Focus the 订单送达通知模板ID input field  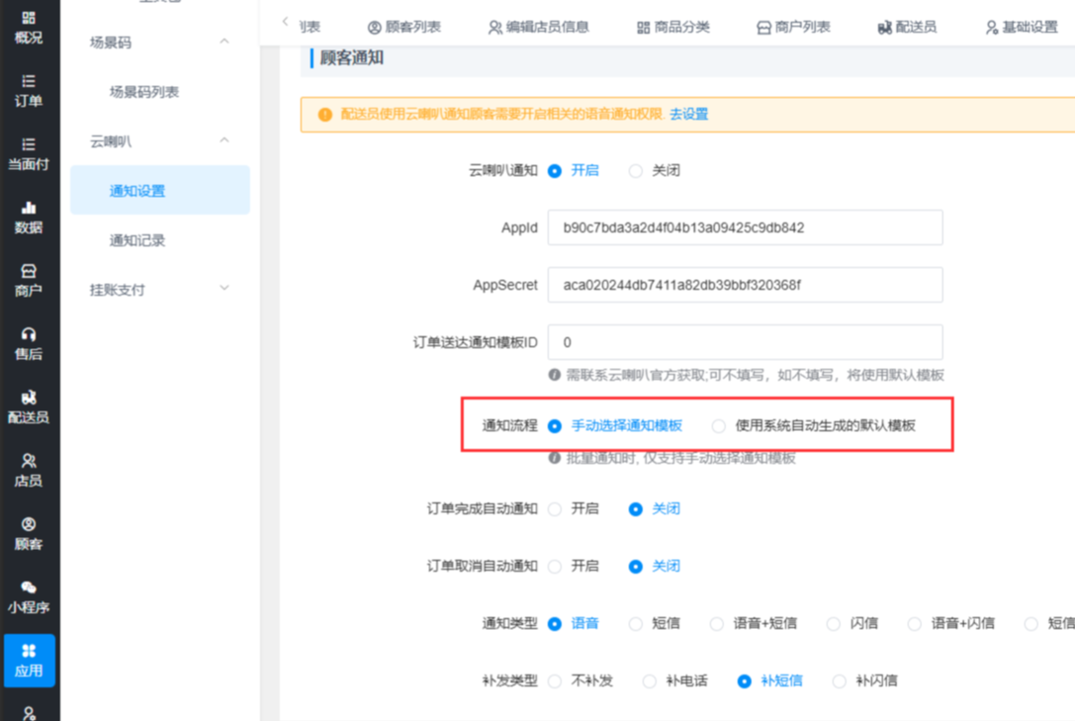(746, 342)
